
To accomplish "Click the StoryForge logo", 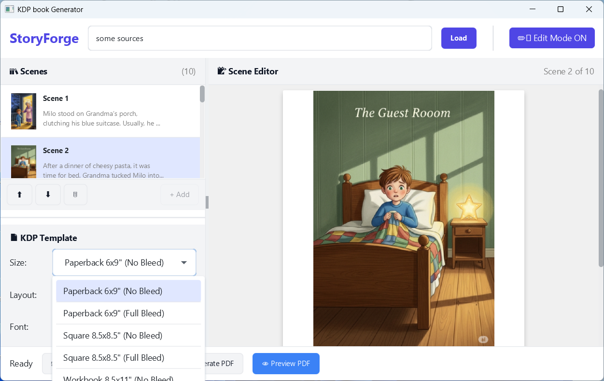I will [x=44, y=38].
